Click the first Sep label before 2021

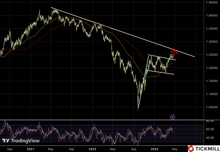[x=10, y=149]
